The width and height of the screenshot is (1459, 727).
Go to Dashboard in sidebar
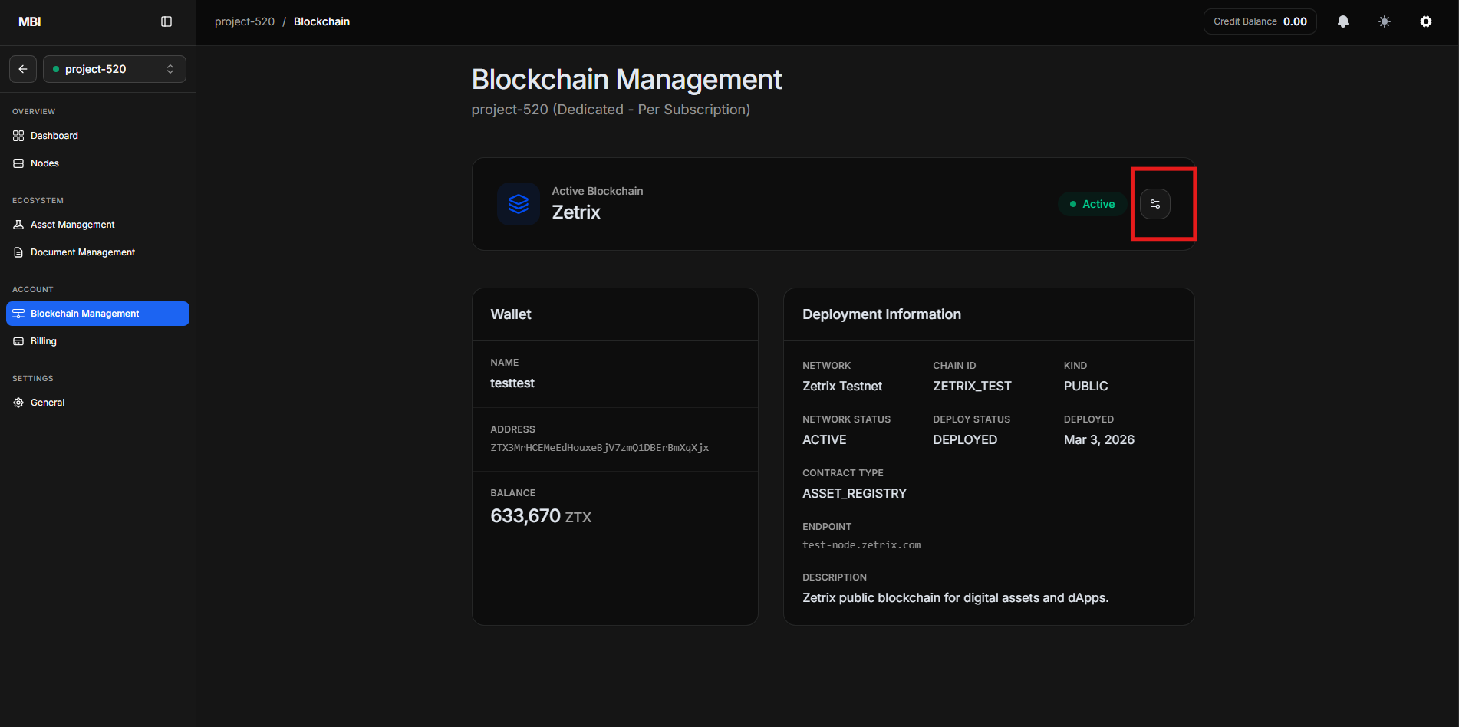[x=54, y=136]
